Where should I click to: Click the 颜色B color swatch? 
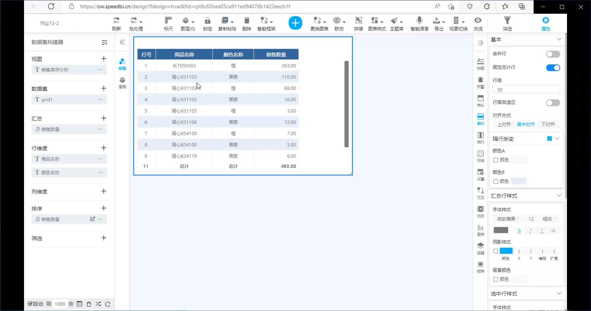[x=518, y=181]
